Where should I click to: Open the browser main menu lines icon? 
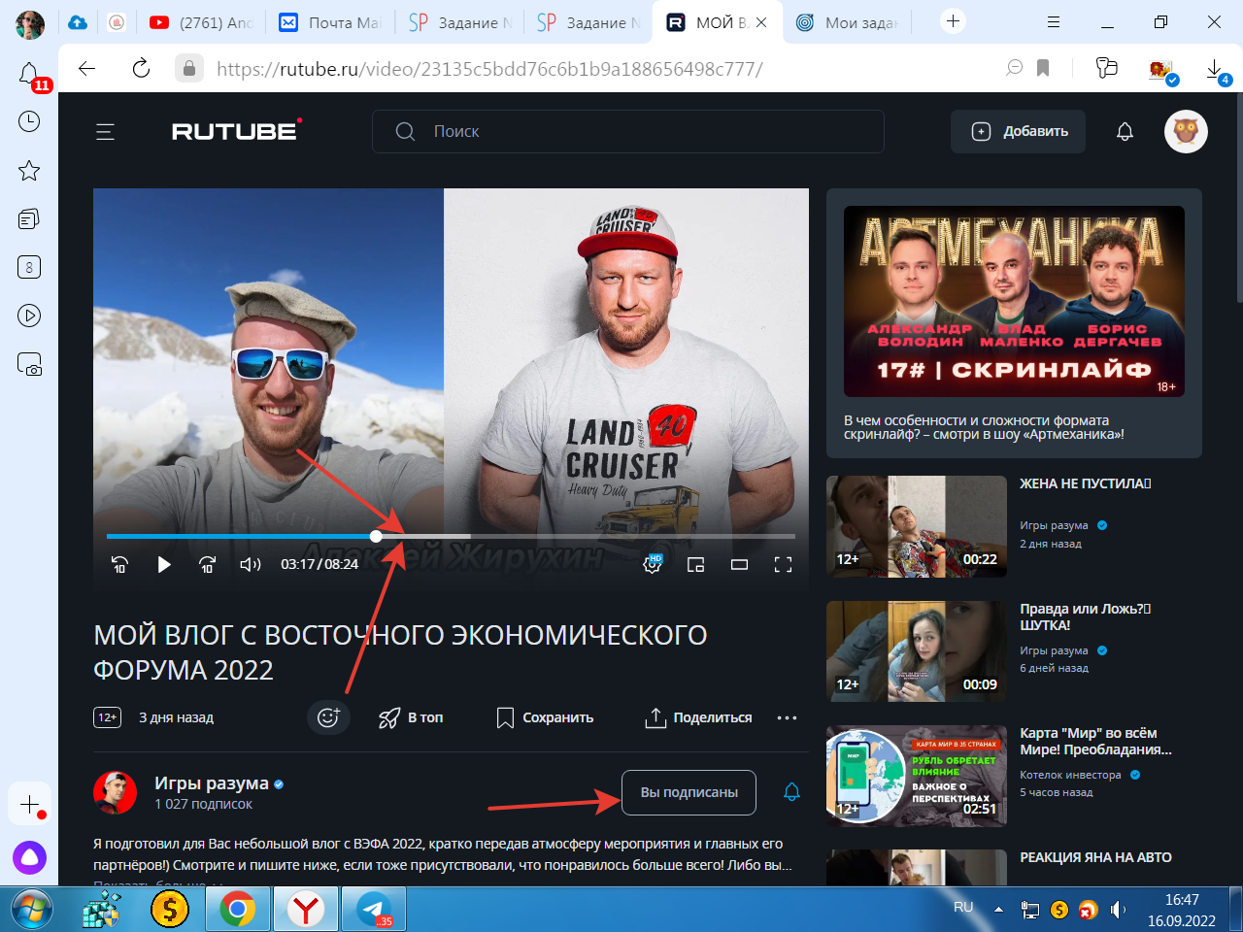coord(1054,21)
